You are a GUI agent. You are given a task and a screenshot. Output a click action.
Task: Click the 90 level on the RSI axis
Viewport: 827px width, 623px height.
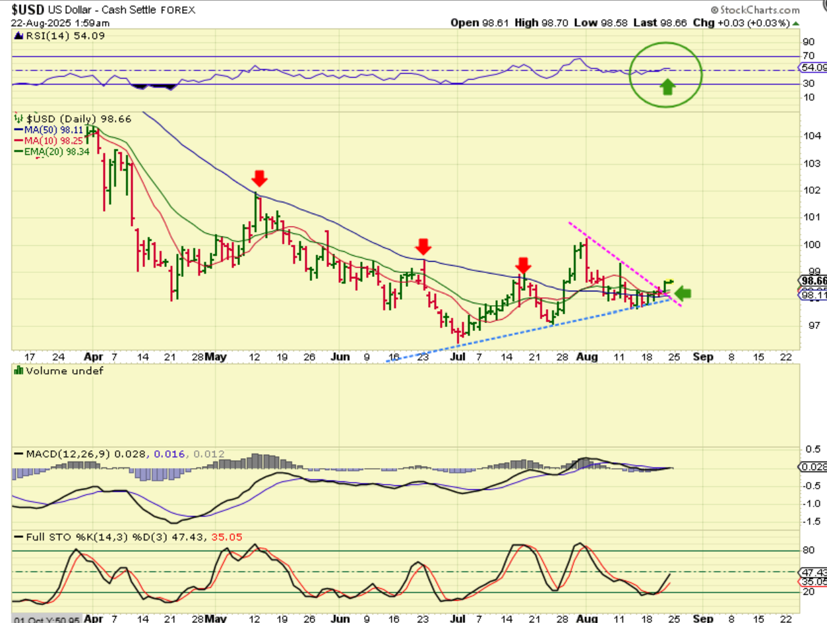[809, 42]
